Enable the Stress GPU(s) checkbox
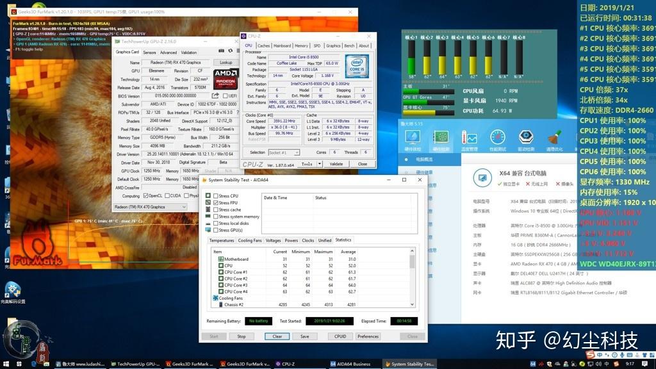Viewport: 656px width, 369px height. tap(215, 230)
